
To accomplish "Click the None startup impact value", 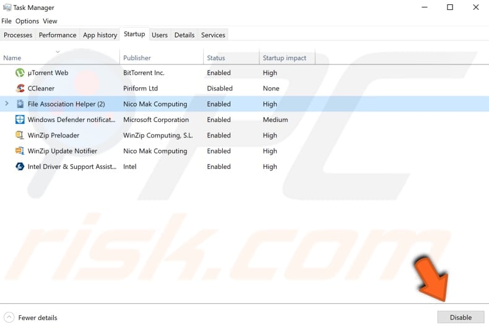I will coord(271,89).
